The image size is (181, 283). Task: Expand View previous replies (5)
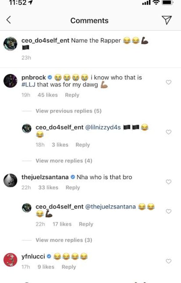[x=68, y=111]
